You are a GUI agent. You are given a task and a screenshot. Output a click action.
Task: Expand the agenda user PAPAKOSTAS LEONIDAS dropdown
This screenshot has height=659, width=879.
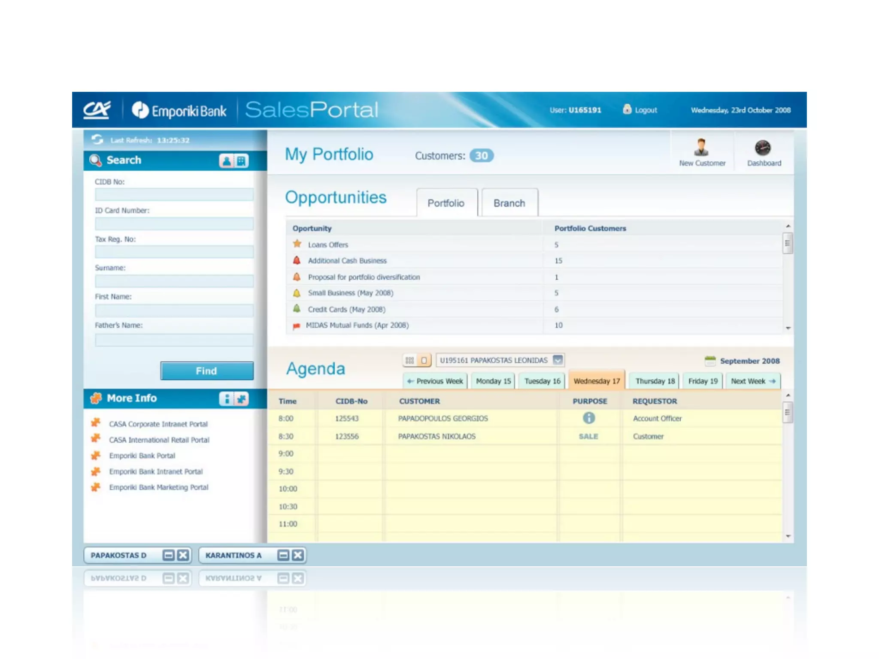tap(558, 360)
